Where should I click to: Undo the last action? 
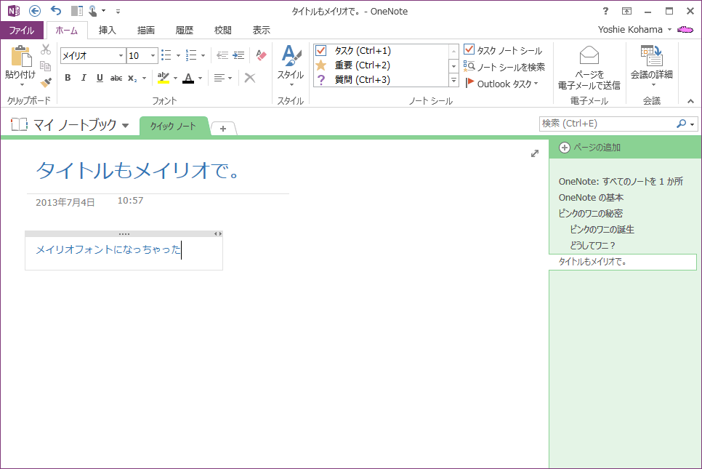point(56,11)
